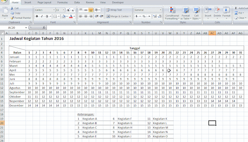Switch to the Review tab
Screen dimensions: 248x142
click(x=90, y=3)
